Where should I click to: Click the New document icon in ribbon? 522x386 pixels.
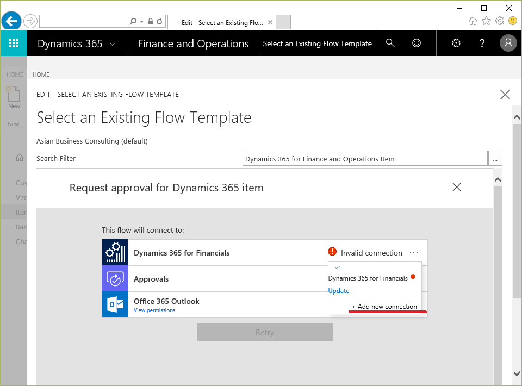point(13,94)
